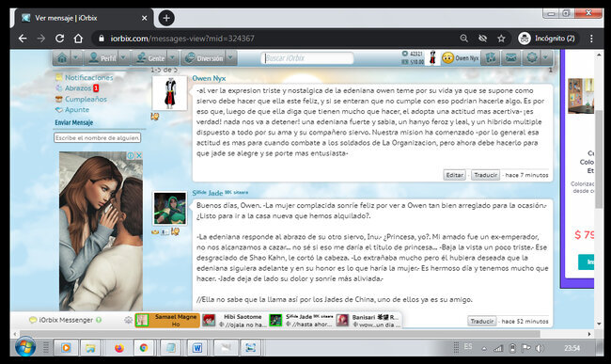Image resolution: width=611 pixels, height=364 pixels.
Task: Open the Diversión menu
Action: pyautogui.click(x=204, y=58)
